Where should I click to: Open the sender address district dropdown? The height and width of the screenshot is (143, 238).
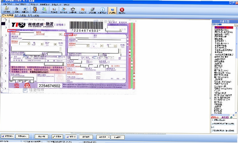click(x=55, y=44)
